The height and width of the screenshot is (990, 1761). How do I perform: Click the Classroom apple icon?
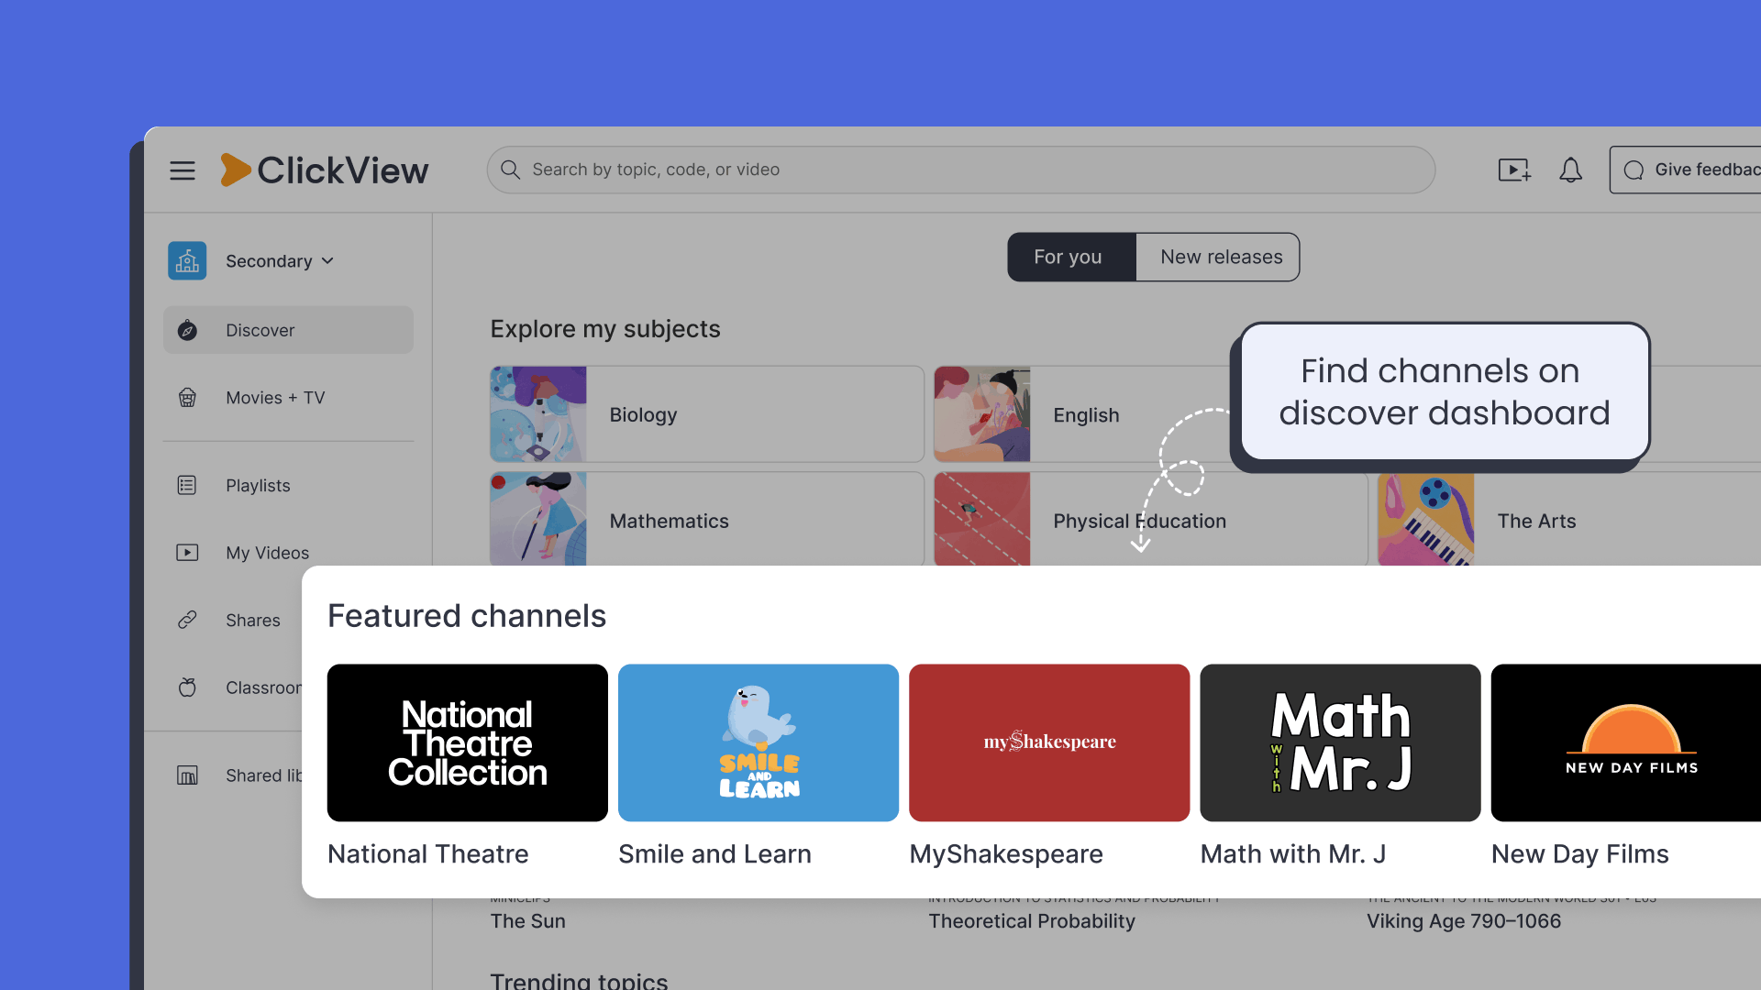point(187,687)
